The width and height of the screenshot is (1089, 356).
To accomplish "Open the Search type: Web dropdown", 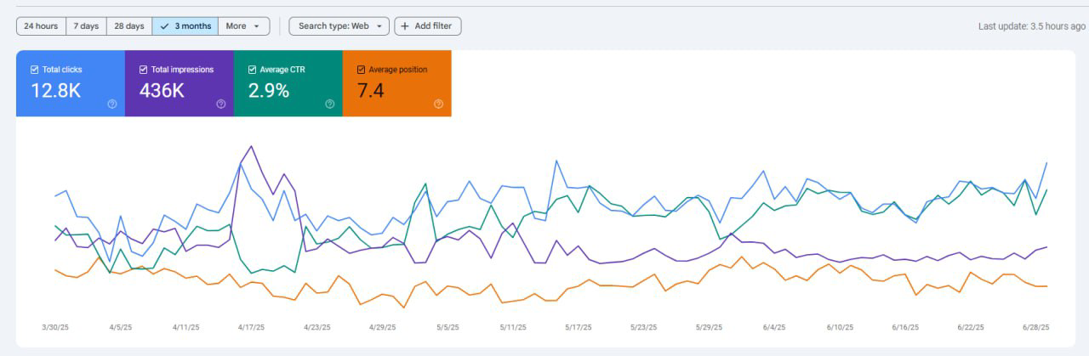I will (339, 26).
